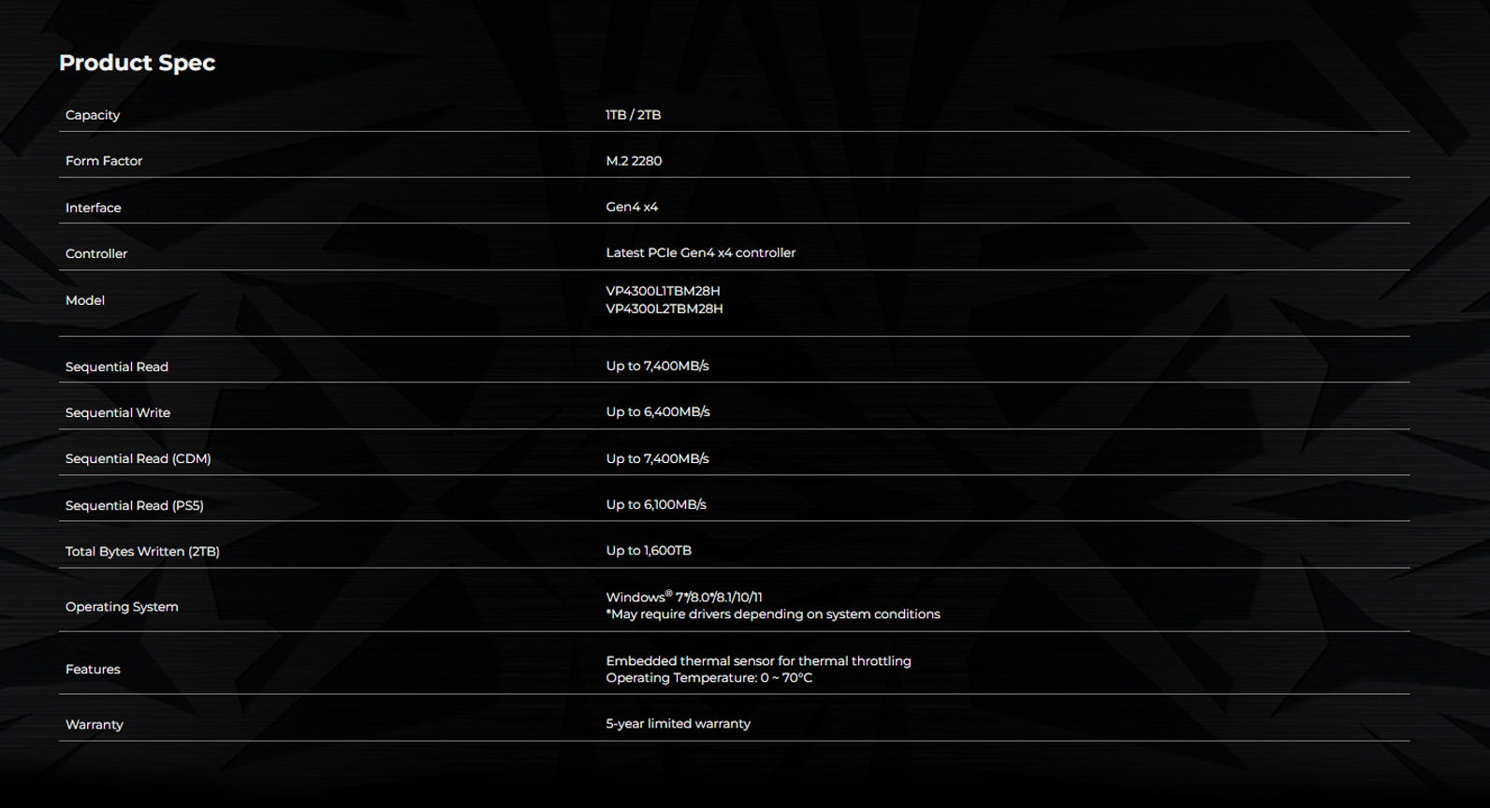Click model number VP4300L1TBM28H
Viewport: 1490px width, 808px height.
(x=663, y=291)
